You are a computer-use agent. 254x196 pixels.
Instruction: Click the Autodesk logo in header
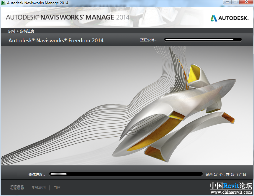(x=229, y=18)
